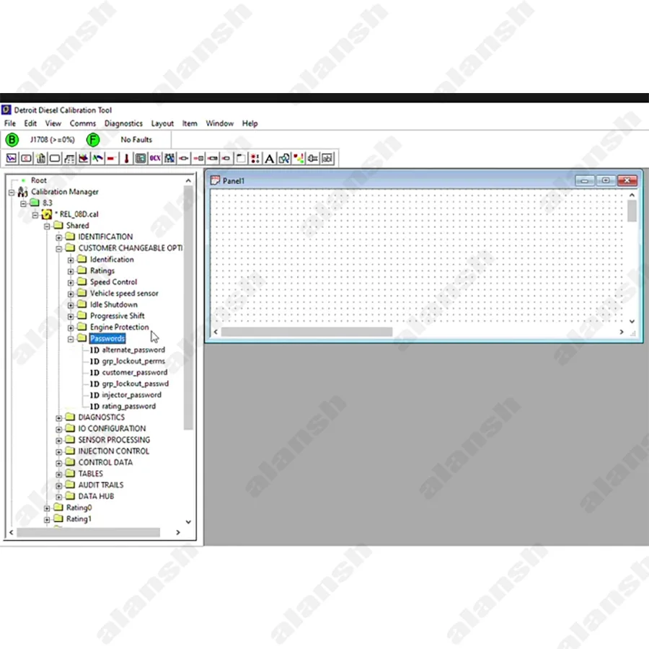Select the grp_lockout_passwd parameter

point(136,384)
